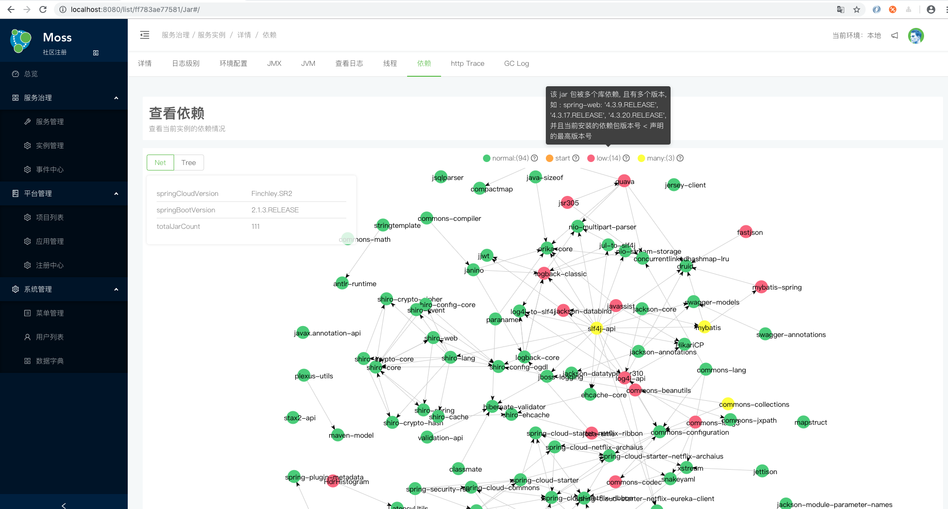
Task: Click the jsr305 red node
Action: point(567,202)
